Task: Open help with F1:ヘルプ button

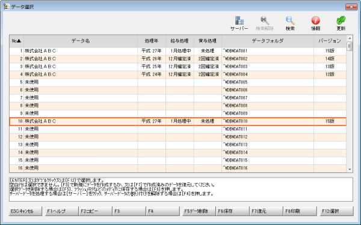Action: click(x=61, y=211)
